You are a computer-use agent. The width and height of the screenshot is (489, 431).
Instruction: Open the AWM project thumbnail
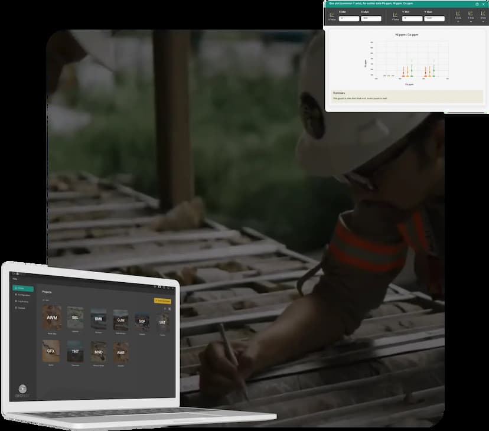pos(52,318)
